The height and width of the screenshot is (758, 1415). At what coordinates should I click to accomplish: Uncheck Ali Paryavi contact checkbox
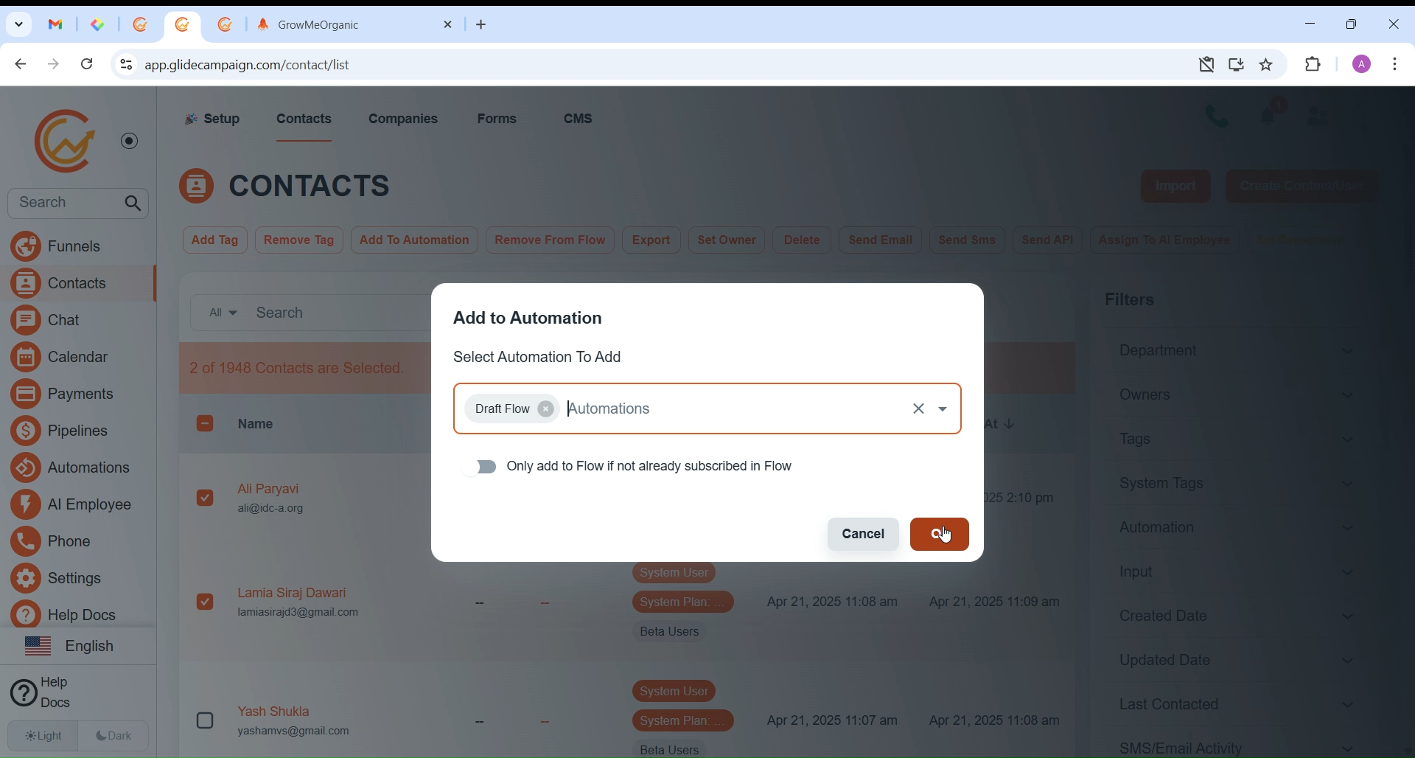pos(206,498)
